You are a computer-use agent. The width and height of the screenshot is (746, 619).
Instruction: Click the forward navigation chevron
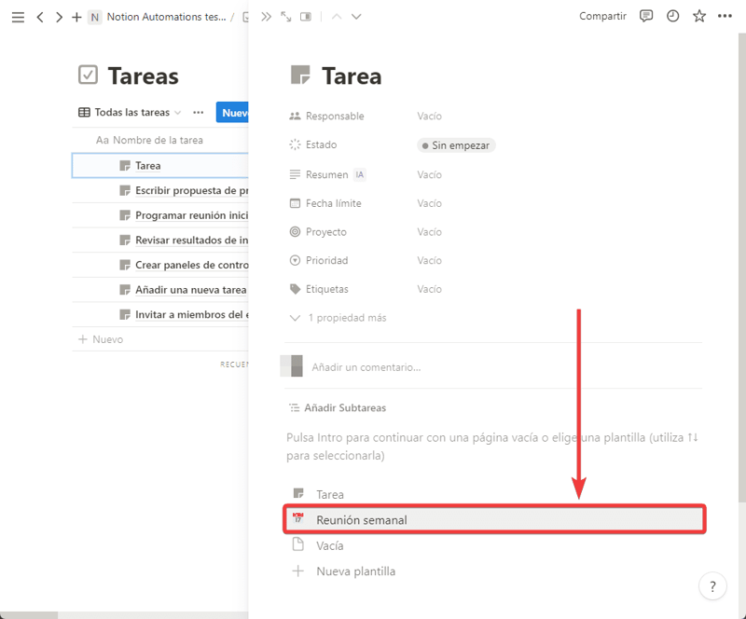pyautogui.click(x=58, y=16)
